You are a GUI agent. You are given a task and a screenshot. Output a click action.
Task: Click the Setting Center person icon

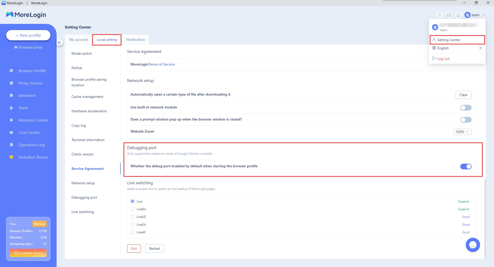(x=434, y=40)
